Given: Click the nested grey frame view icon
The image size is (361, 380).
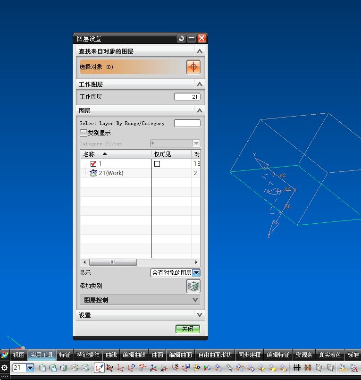Looking at the screenshot, I should click(319, 368).
